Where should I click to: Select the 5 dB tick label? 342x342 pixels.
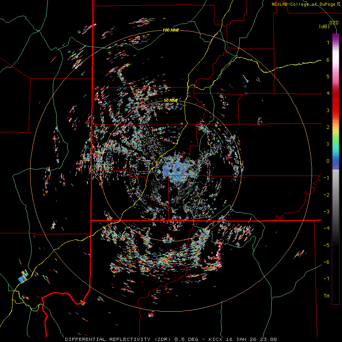tap(328, 76)
